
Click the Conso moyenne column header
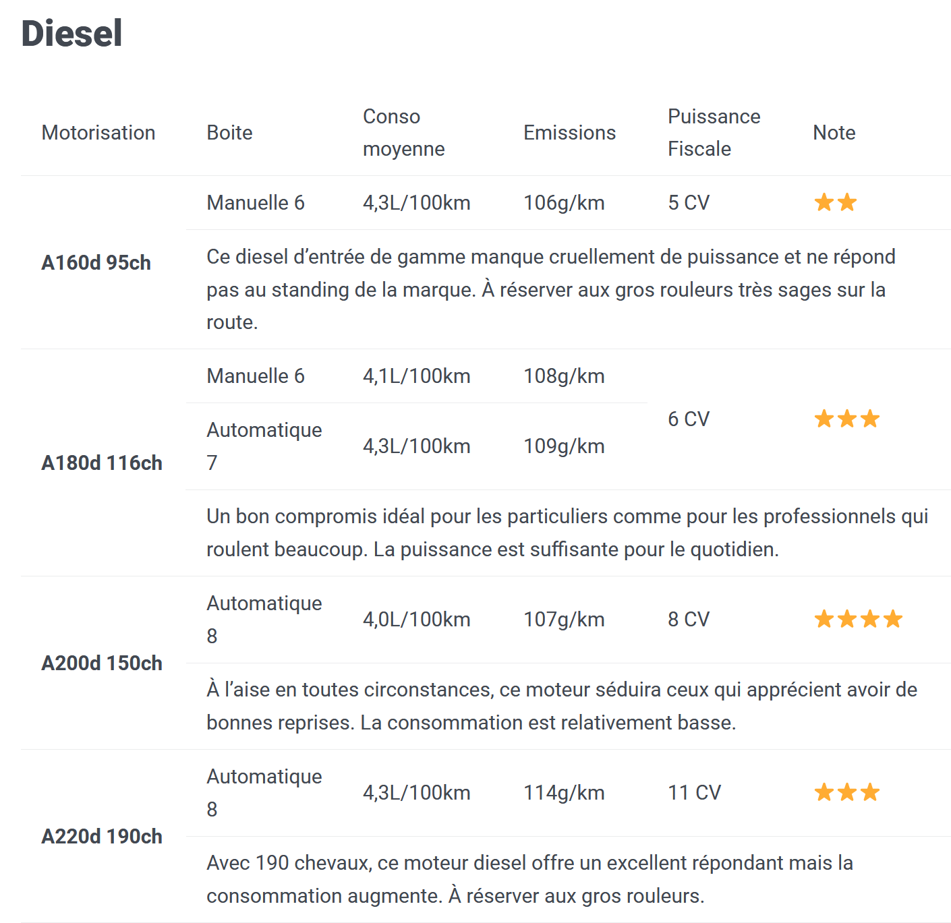403,133
